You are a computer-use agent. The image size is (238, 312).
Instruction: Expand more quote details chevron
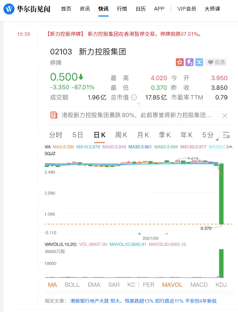click(139, 104)
